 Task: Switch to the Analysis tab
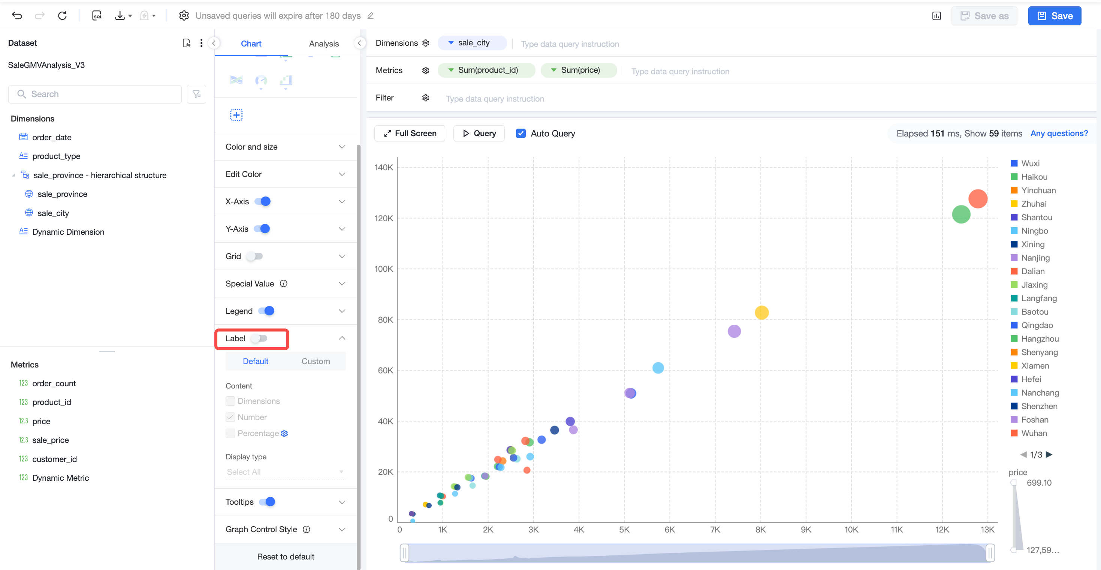point(323,43)
